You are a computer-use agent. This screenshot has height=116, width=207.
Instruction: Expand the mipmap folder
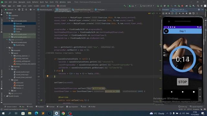point(9,67)
